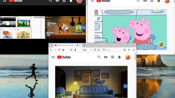175x98 pixels.
Task: Click dinosaur channel watermark on Peppa video
Action: click(161, 45)
